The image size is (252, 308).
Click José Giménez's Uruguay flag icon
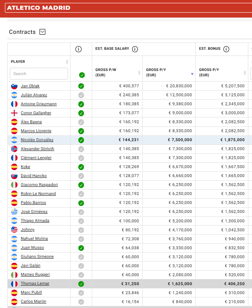pos(14,212)
